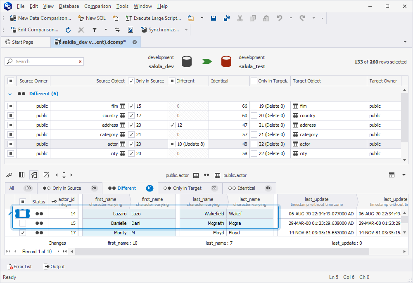413x283 pixels.
Task: Apply a filter to comparison results
Action: (x=95, y=30)
